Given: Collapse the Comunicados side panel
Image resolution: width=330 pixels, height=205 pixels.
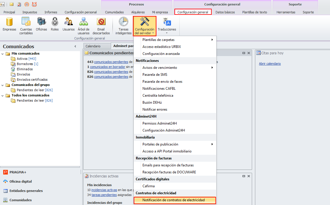Looking at the screenshot, I should 75,46.
